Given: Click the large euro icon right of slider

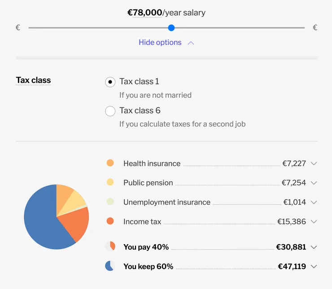Looking at the screenshot, I should click(315, 28).
